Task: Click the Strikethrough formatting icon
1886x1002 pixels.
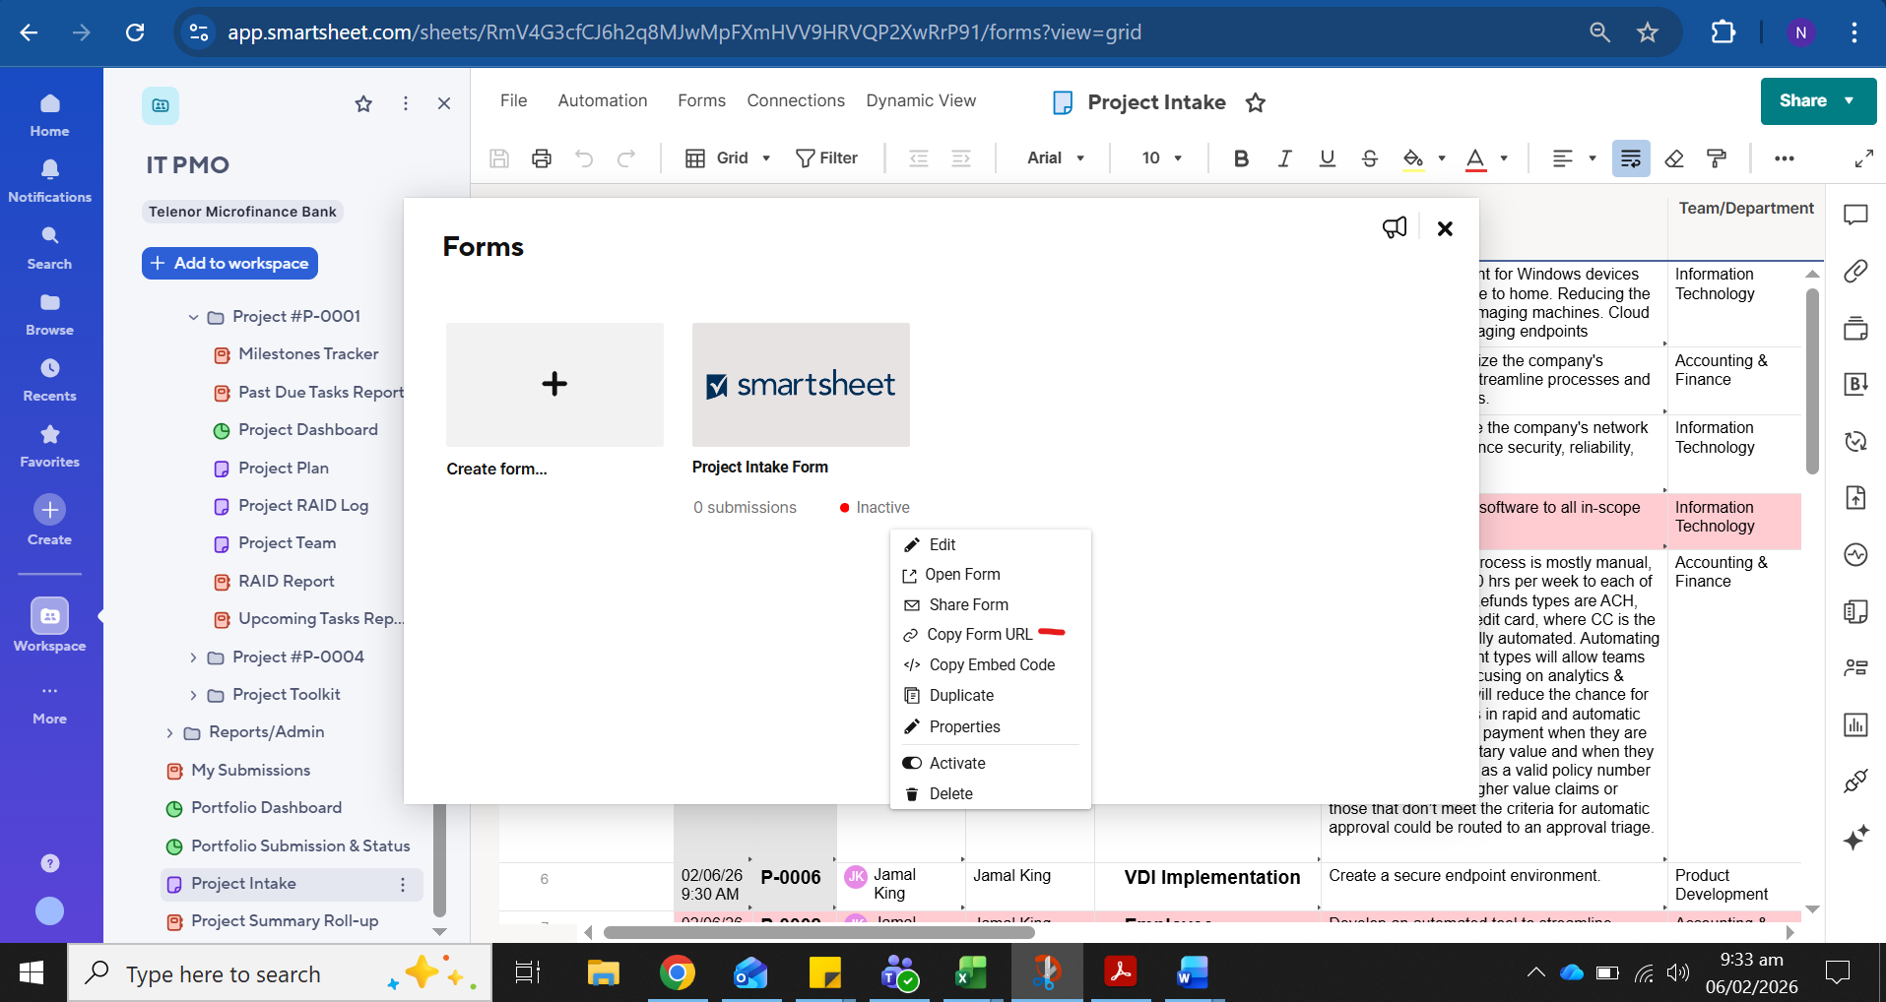Action: (1370, 158)
